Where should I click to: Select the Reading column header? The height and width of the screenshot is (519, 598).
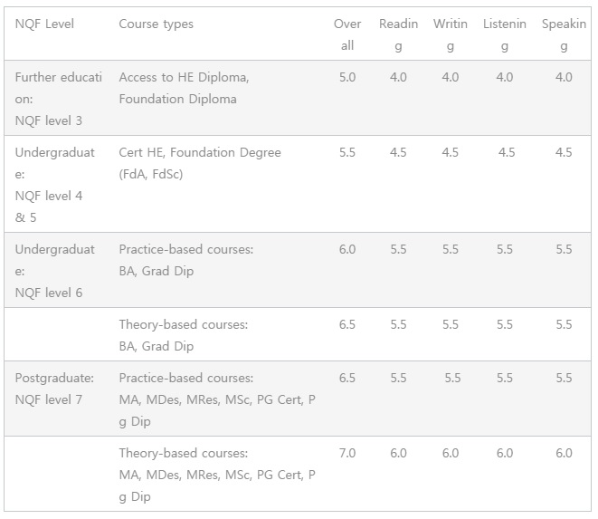click(x=398, y=34)
